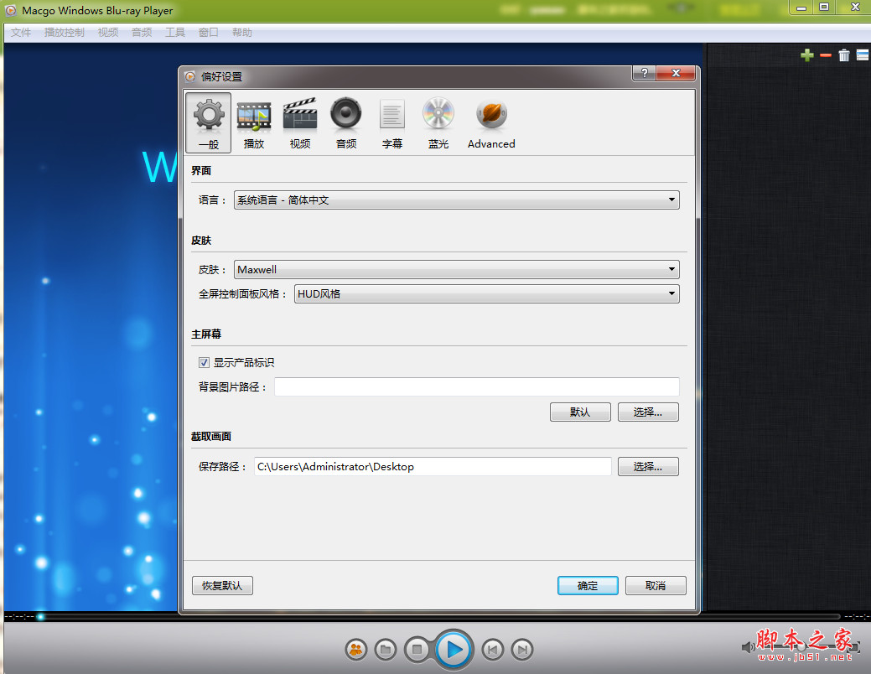
Task: Minimize the Macgo Blu-ray Player window
Action: point(801,8)
